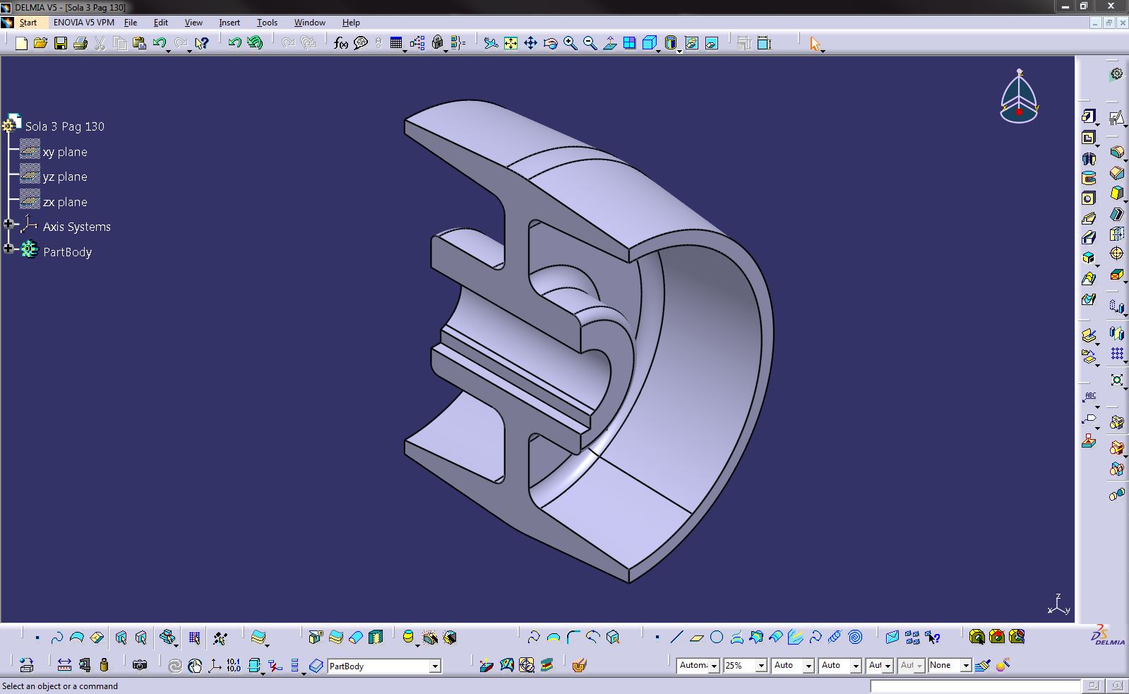Click the Point tool in bottom-left toolbar

pos(37,638)
